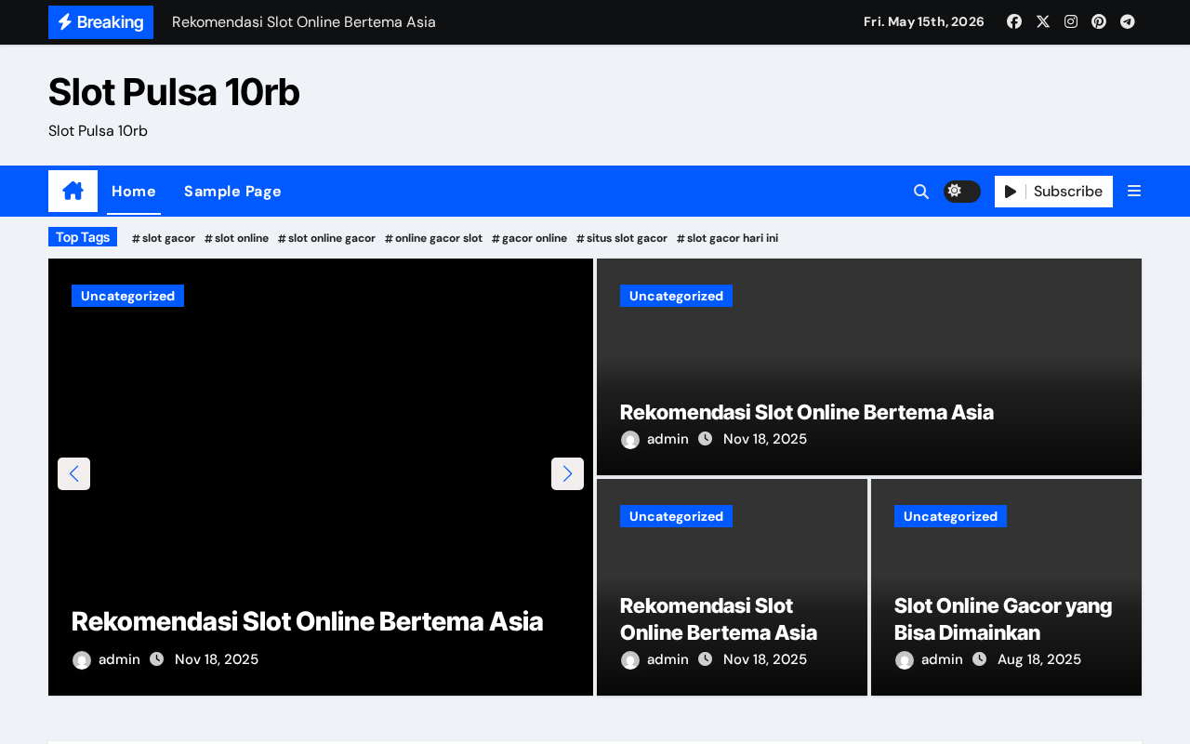Open 'Slot Online Gacor yang Bisa Dimainkan' article
This screenshot has height=744, width=1190.
coord(1003,619)
